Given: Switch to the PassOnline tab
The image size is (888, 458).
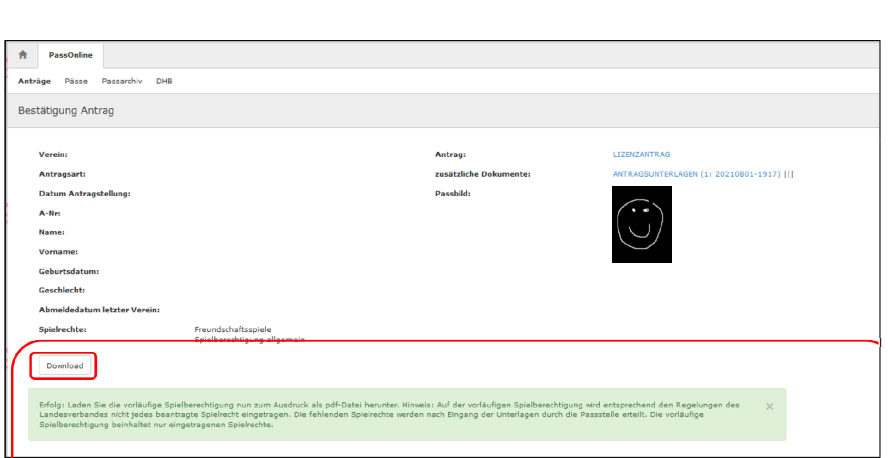Looking at the screenshot, I should click(x=70, y=55).
